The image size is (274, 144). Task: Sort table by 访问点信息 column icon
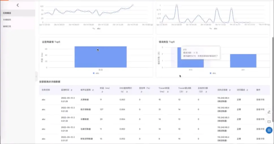pyautogui.click(x=230, y=90)
